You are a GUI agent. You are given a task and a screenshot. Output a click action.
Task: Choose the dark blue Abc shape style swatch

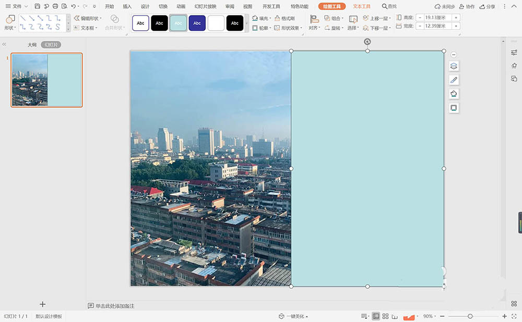pyautogui.click(x=197, y=23)
